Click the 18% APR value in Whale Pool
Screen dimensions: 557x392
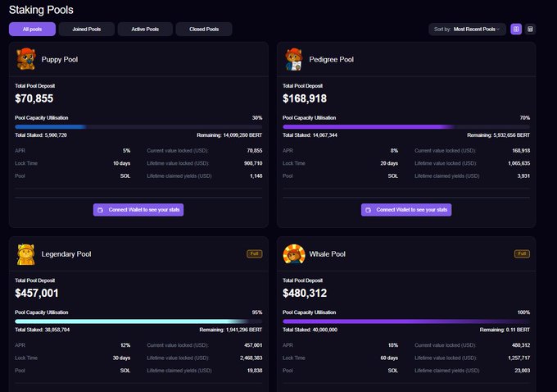point(393,345)
